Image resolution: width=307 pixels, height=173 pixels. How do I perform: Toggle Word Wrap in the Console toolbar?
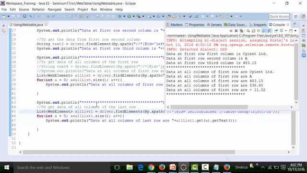tap(259, 31)
